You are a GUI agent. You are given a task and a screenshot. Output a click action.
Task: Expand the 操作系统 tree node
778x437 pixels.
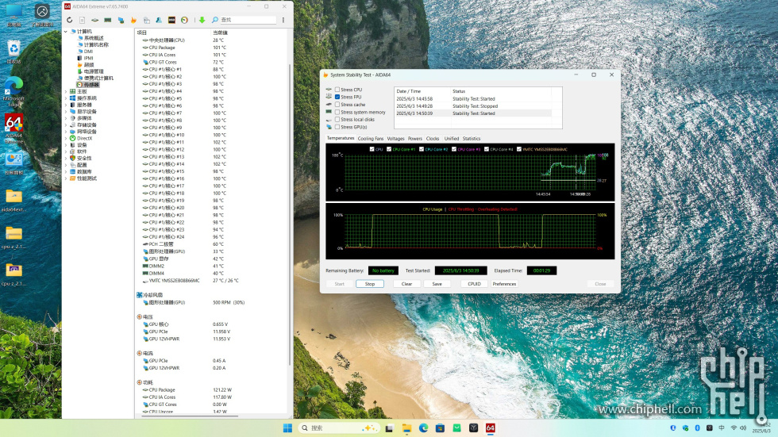tap(66, 98)
